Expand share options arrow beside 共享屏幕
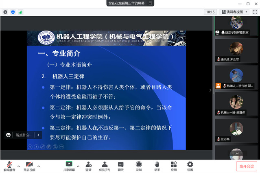Screen dimensions: 260x173 (x=78, y=166)
